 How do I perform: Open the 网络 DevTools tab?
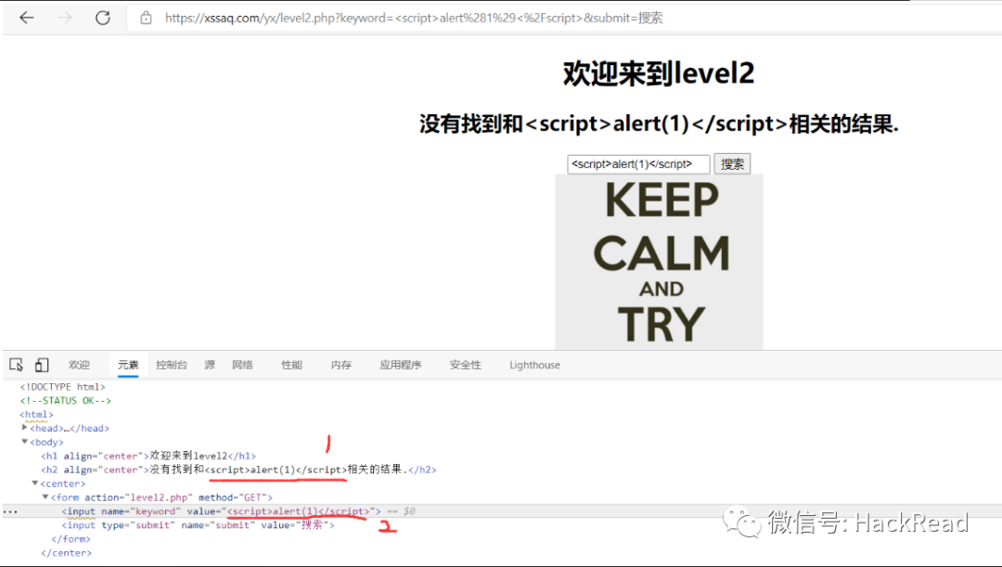click(242, 365)
